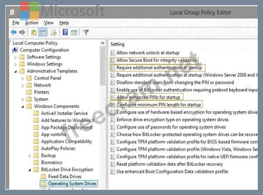Click the Operating System Drives folder icon
This screenshot has width=263, height=195.
43,183
